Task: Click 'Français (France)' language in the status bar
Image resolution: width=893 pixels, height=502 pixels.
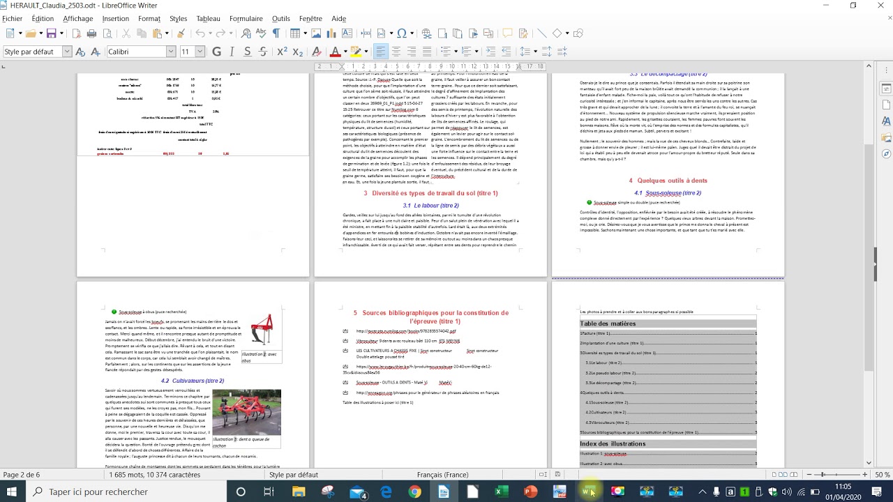Action: tap(442, 475)
